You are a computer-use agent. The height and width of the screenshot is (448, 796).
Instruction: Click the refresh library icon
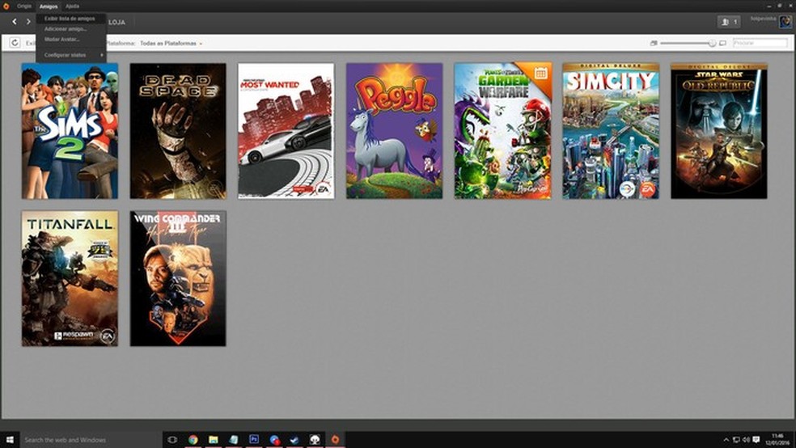point(15,43)
